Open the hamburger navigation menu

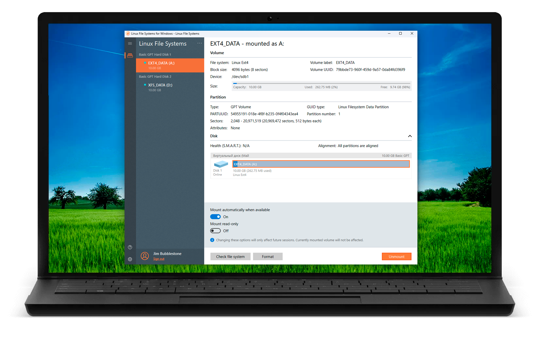click(x=130, y=43)
